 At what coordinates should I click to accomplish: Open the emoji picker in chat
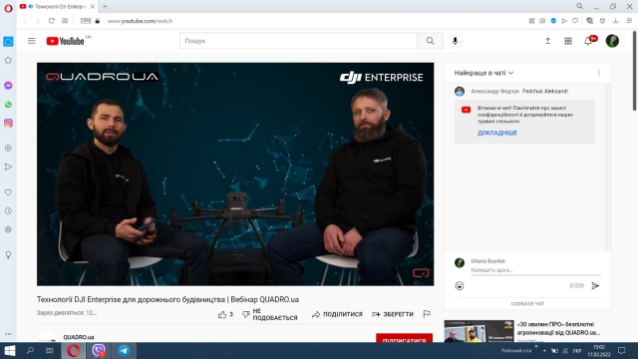tap(460, 286)
